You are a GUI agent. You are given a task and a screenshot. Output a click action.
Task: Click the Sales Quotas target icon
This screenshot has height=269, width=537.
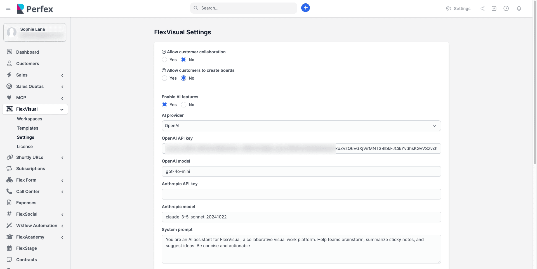click(9, 86)
